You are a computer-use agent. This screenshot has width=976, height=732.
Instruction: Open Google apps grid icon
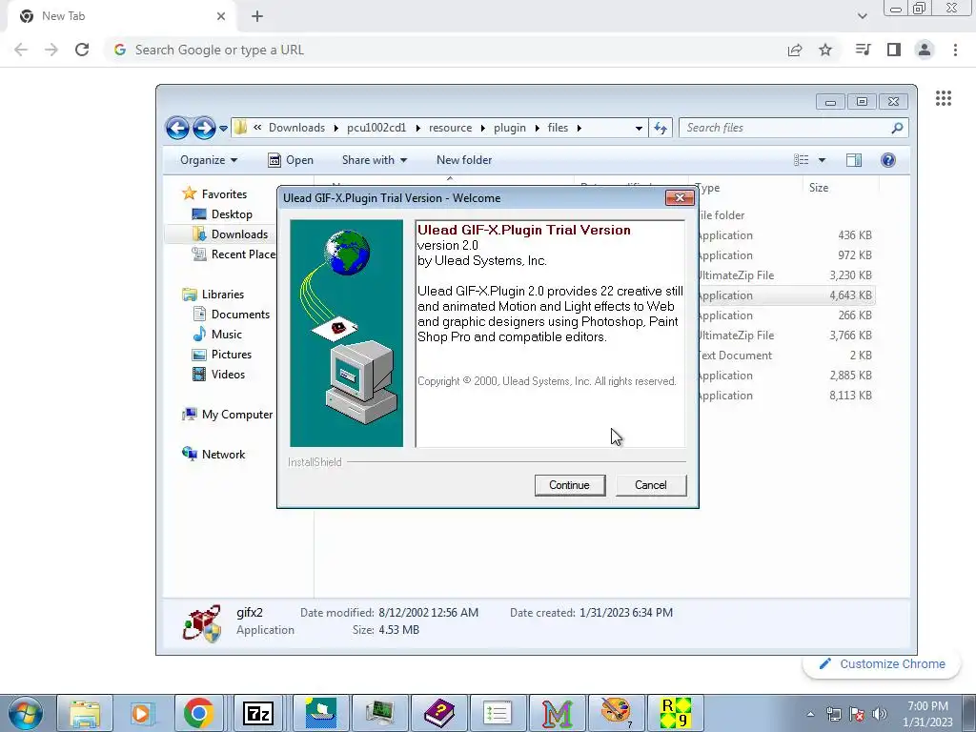pyautogui.click(x=944, y=98)
